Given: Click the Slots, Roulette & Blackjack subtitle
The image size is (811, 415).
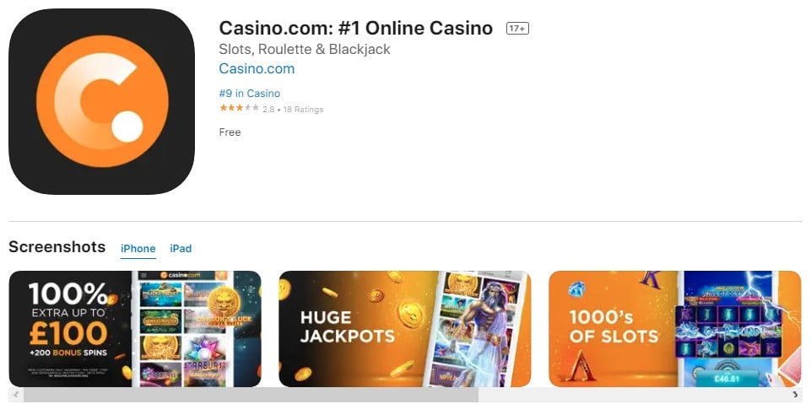Looking at the screenshot, I should pos(305,50).
